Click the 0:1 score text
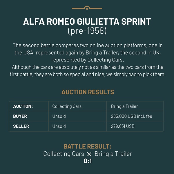The image size is (174, 174). (x=88, y=161)
